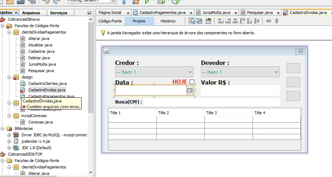
Task: Open the date picker calendar button
Action: (x=190, y=91)
